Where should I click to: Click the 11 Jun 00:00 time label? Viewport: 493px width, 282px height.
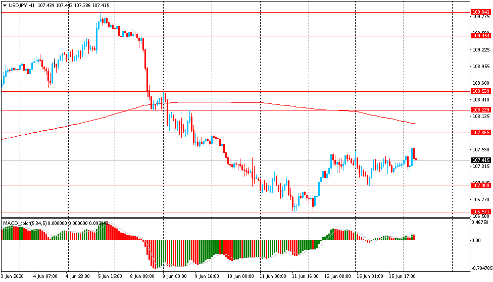click(273, 276)
